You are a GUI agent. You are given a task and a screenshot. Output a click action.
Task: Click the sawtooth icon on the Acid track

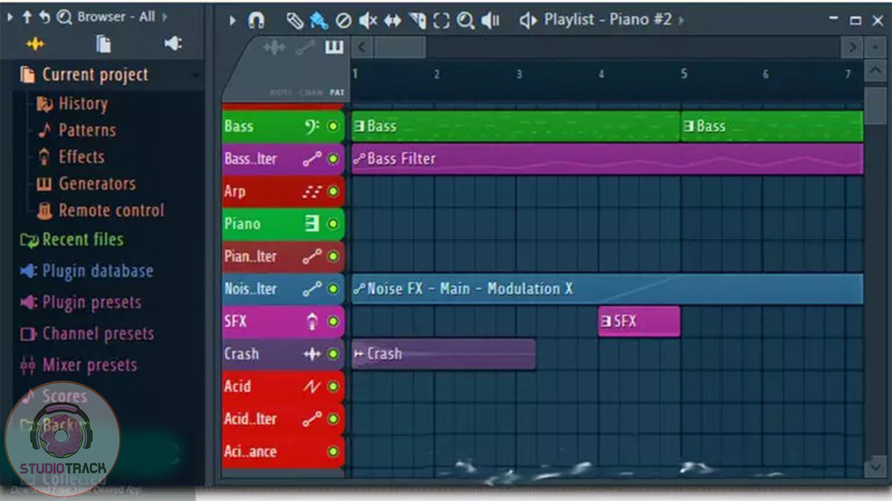312,386
